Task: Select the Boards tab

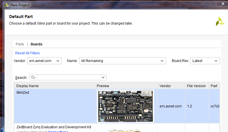Action: click(36, 44)
